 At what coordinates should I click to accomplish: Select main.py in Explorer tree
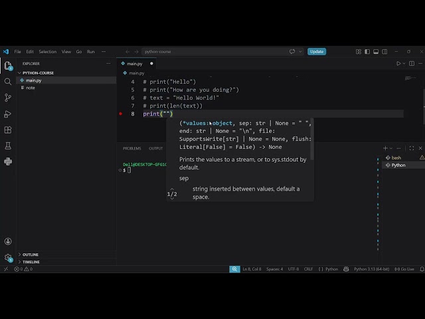point(66,80)
